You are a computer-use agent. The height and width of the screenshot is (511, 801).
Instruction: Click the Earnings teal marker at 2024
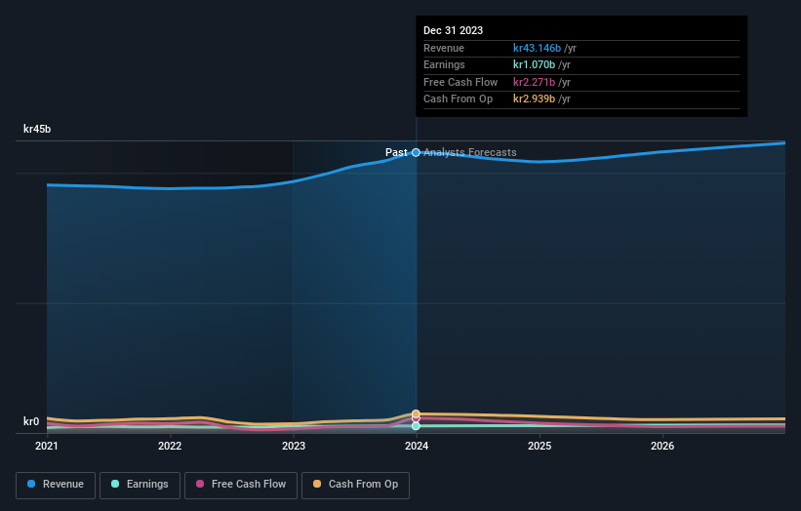(416, 426)
